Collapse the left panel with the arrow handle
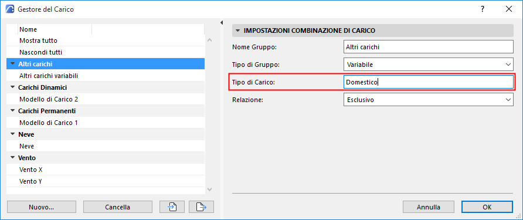The height and width of the screenshot is (220, 523). pyautogui.click(x=222, y=23)
